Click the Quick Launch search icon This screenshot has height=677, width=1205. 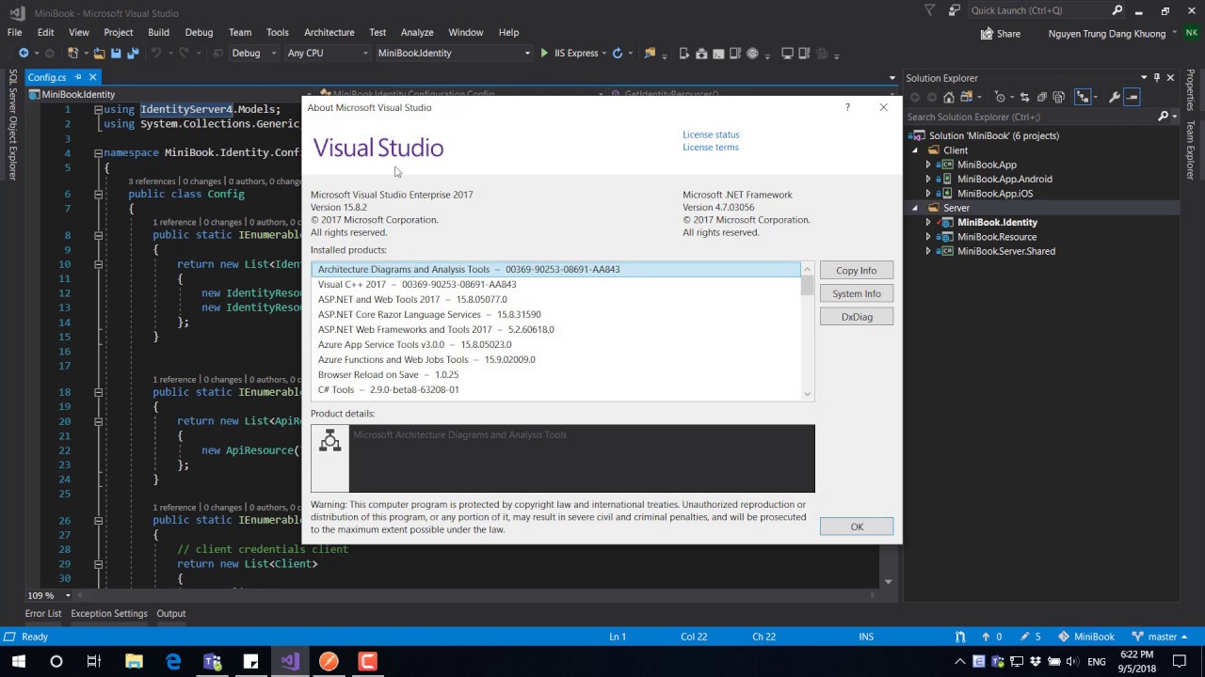point(1117,10)
